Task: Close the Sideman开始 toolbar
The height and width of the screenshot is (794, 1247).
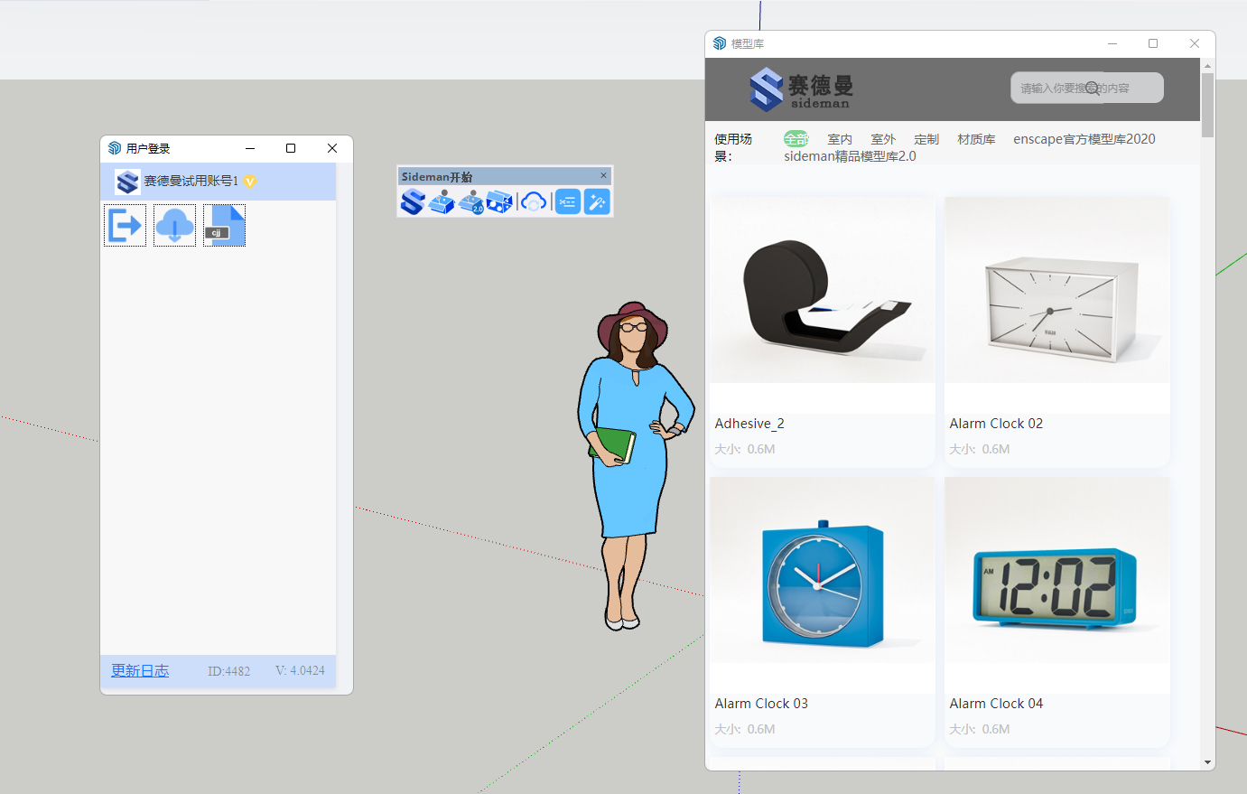Action: tap(604, 175)
